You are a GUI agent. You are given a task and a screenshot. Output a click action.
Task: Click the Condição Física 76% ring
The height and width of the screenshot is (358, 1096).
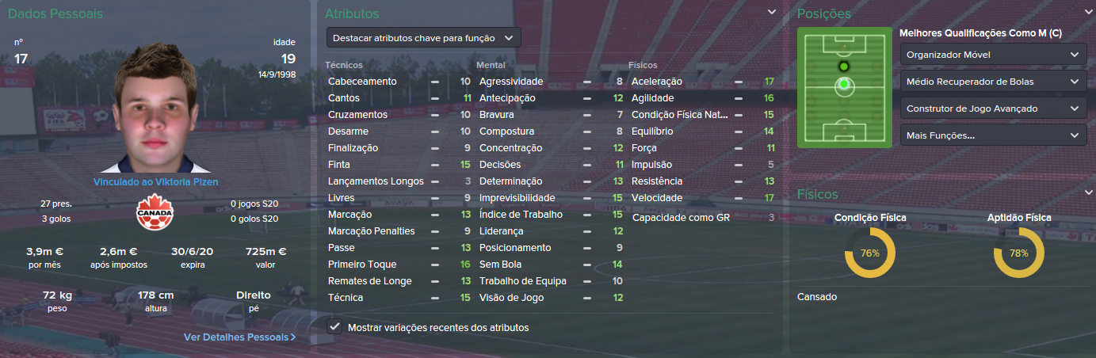point(869,253)
